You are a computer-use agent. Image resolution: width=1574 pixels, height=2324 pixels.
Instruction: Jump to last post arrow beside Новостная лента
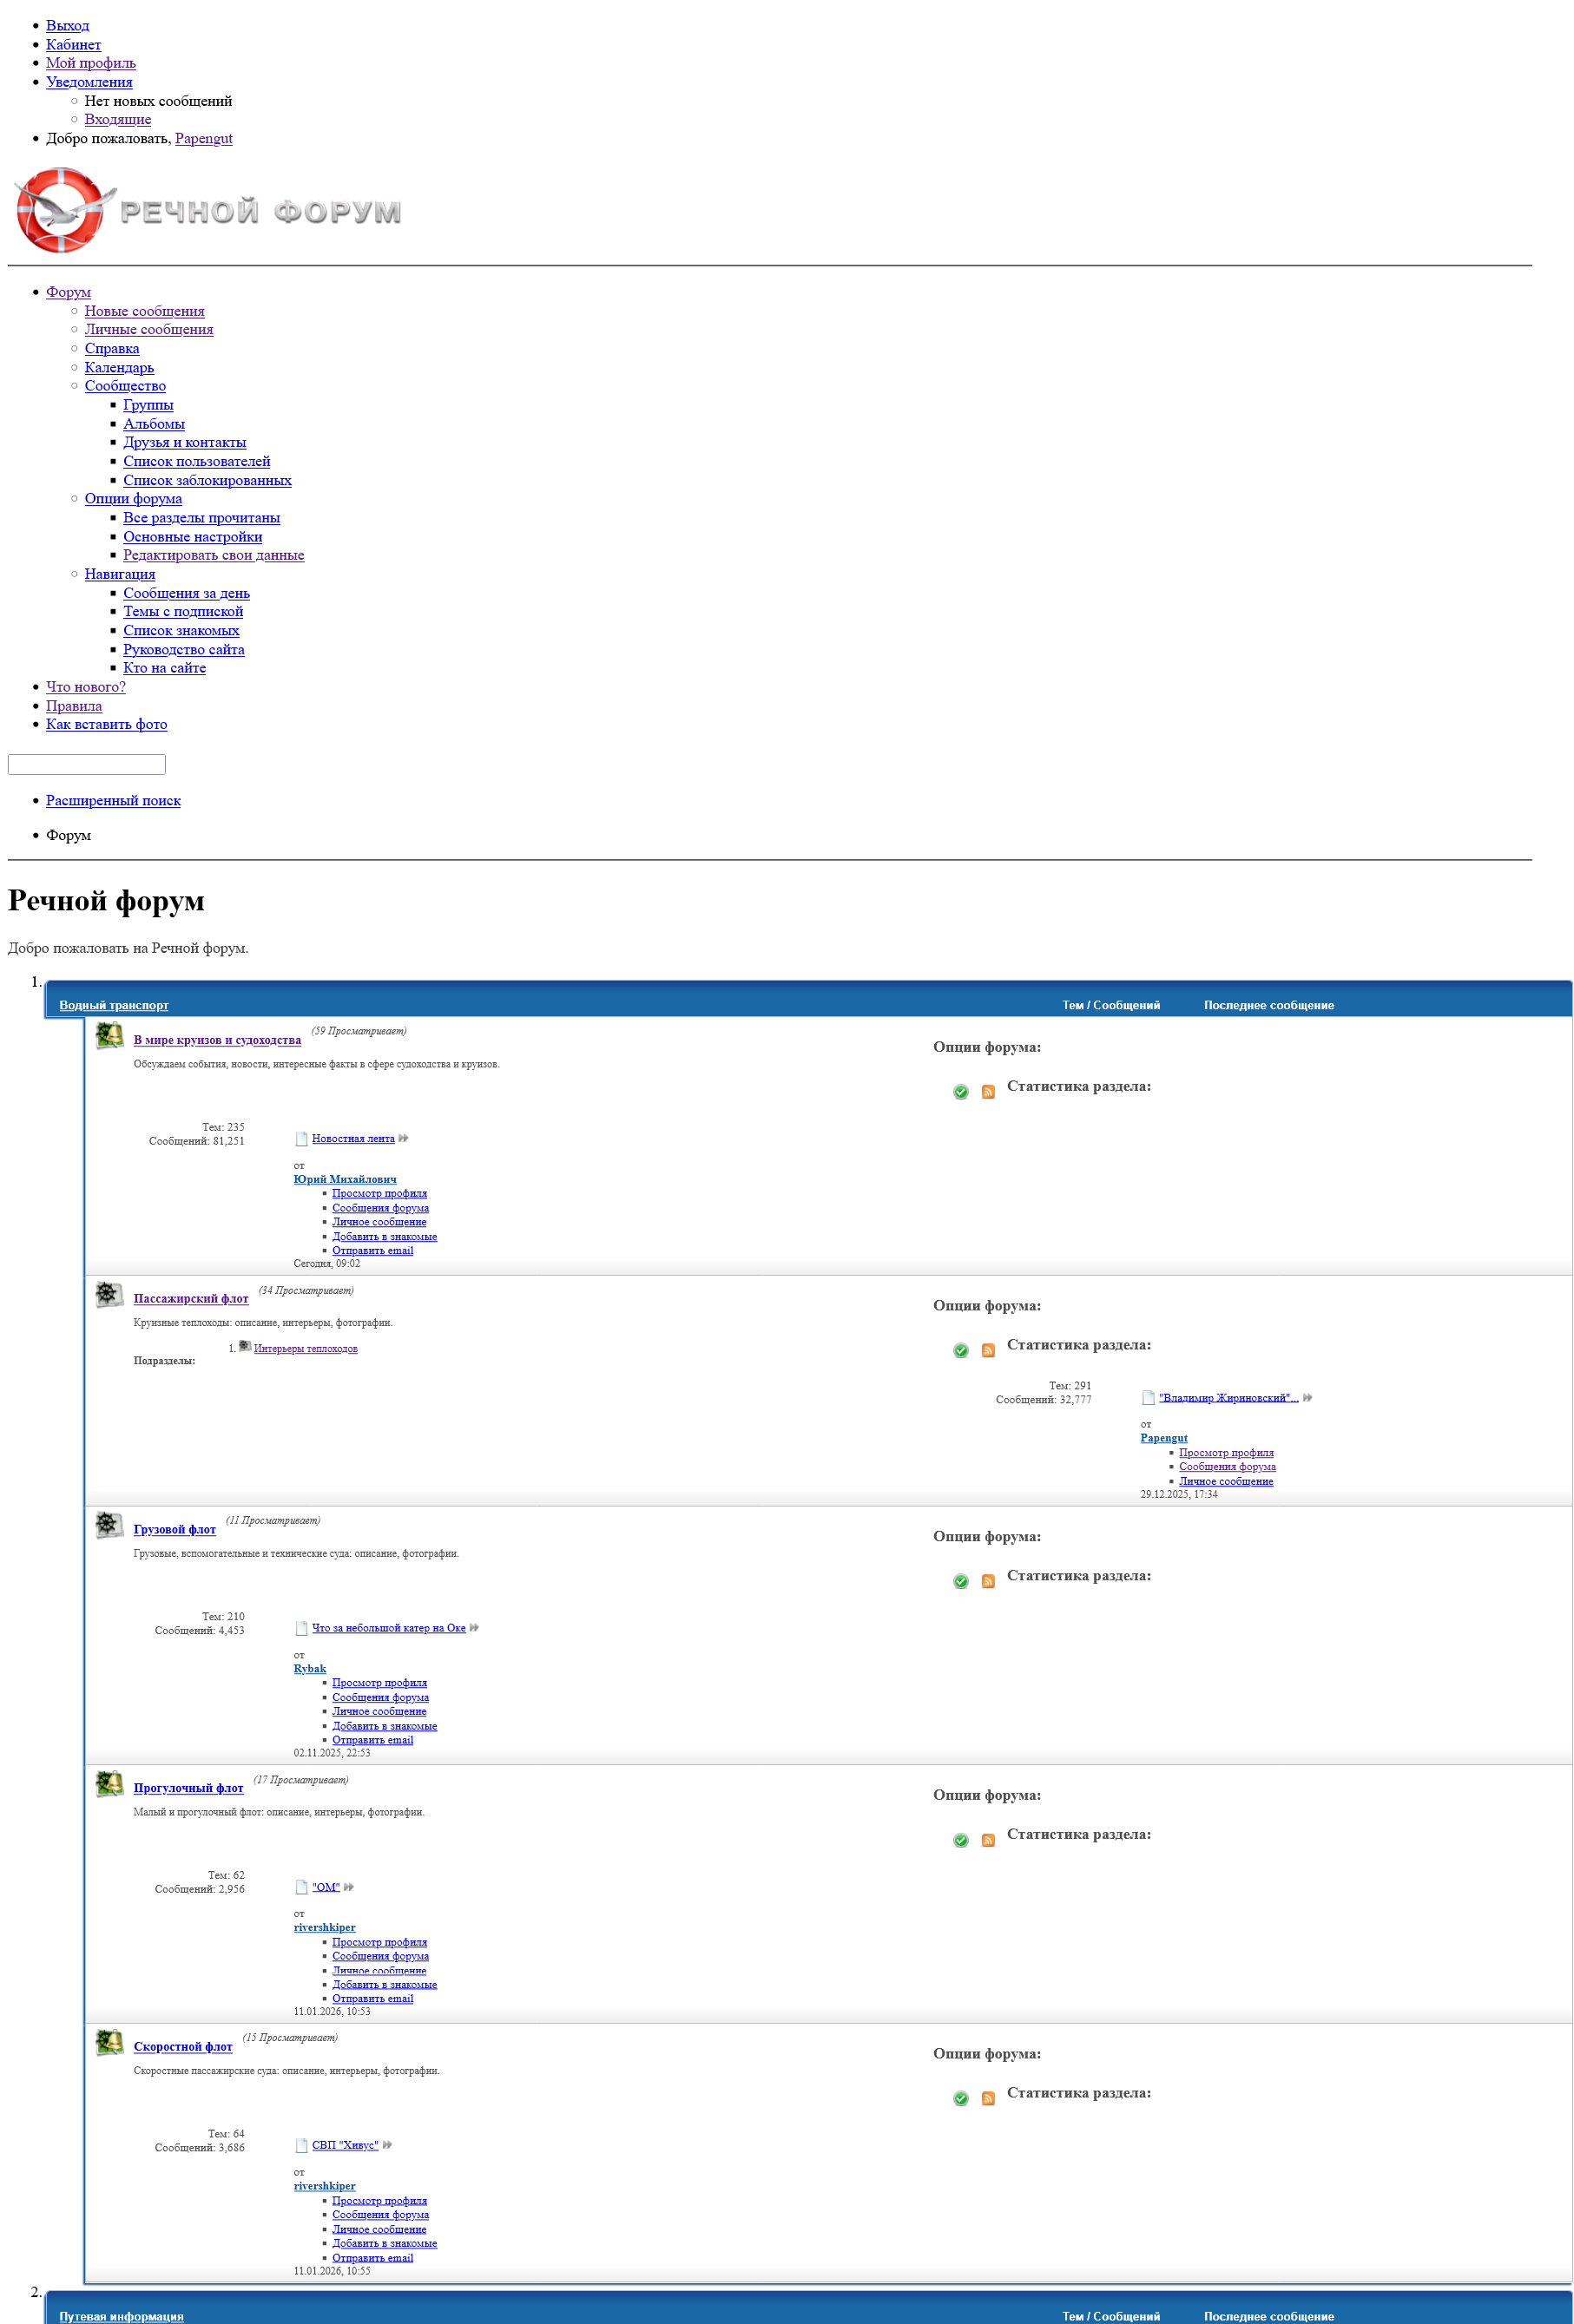[403, 1139]
